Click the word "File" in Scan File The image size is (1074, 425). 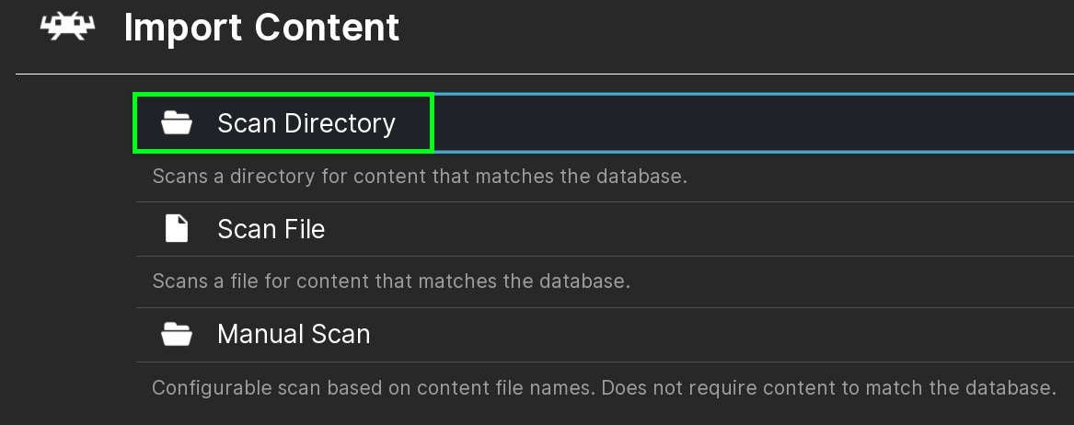[x=302, y=228]
